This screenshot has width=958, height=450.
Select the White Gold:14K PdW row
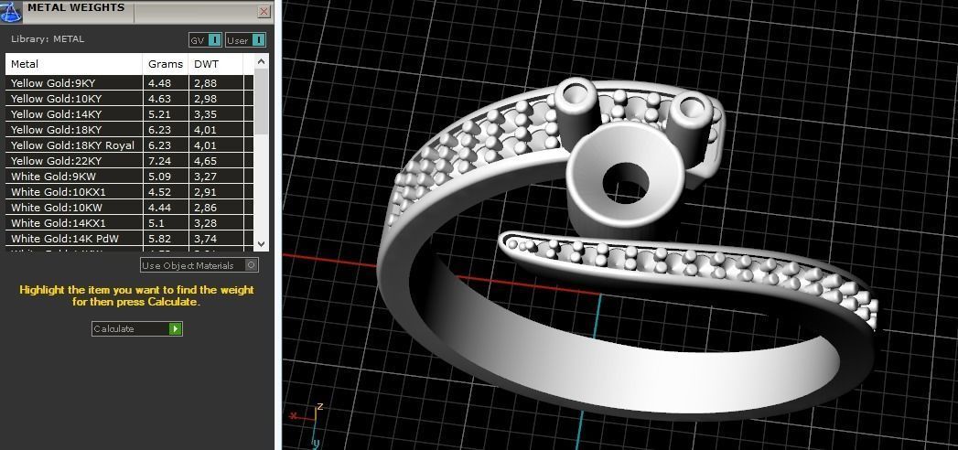(130, 239)
